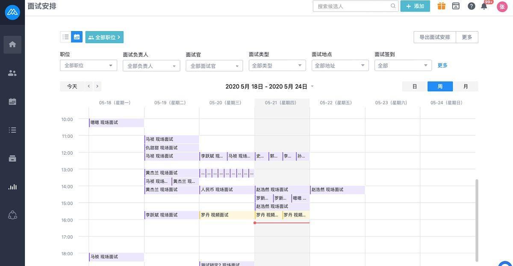The height and width of the screenshot is (266, 513).
Task: Select the 周 week view tab
Action: pos(440,87)
